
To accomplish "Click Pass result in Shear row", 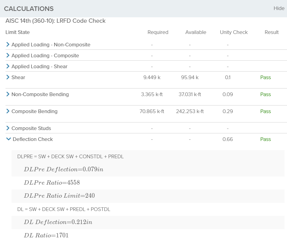I will pos(265,77).
